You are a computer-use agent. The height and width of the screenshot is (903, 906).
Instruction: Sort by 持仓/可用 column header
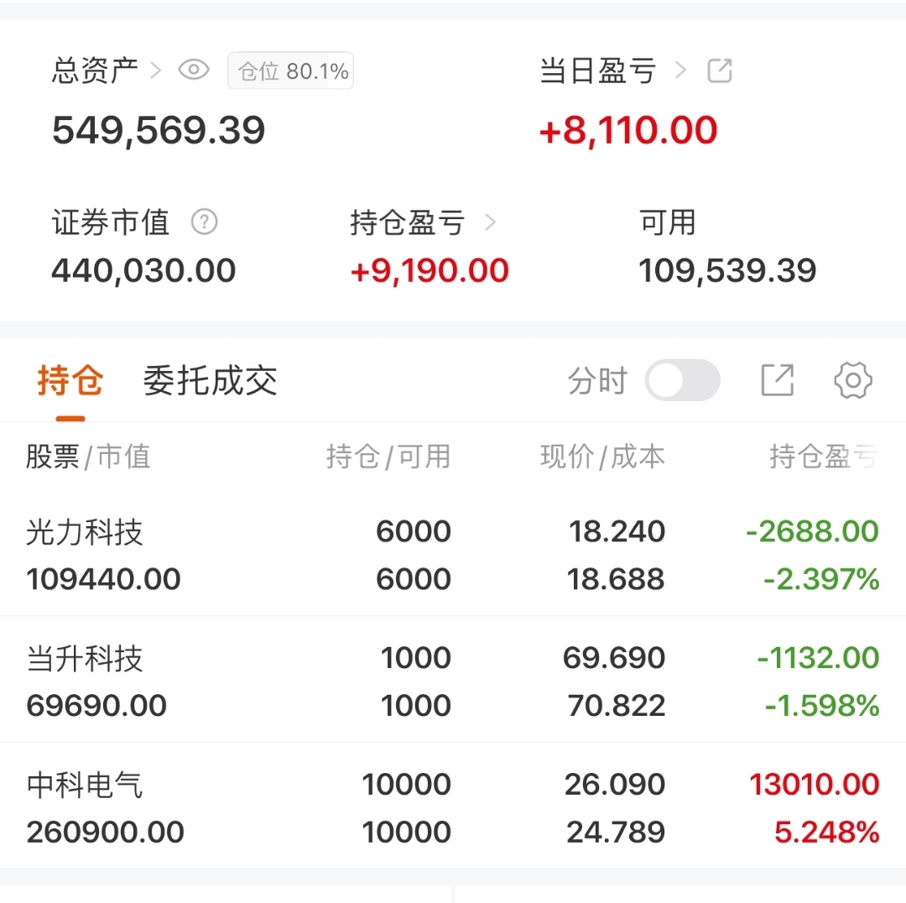[388, 457]
